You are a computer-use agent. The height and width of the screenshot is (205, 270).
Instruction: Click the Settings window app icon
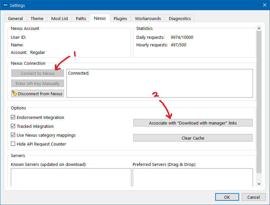pyautogui.click(x=5, y=5)
